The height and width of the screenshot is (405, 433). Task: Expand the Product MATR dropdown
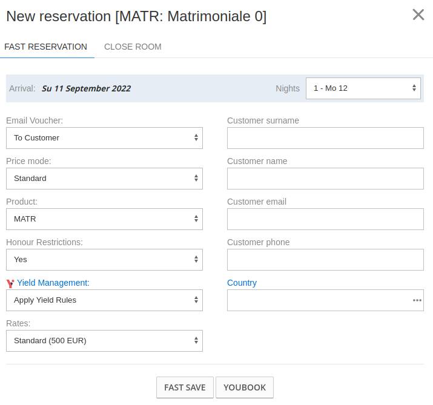pyautogui.click(x=104, y=219)
